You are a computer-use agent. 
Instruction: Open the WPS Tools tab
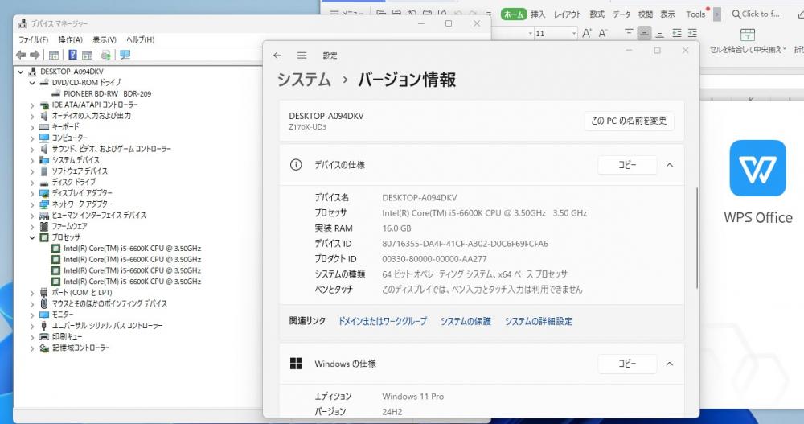click(695, 14)
